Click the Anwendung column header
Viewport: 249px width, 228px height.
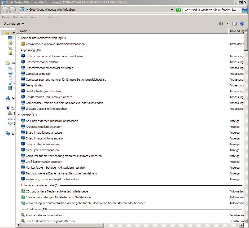coord(236,31)
